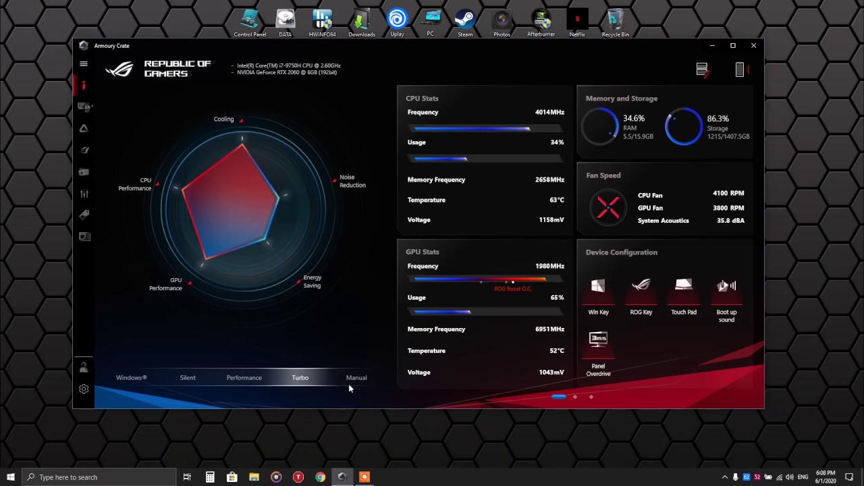Open Recycle Bin on the desktop

click(x=615, y=24)
